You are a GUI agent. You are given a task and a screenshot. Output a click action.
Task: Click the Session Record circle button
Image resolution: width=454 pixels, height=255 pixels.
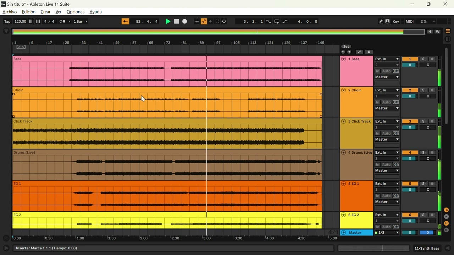point(224,22)
